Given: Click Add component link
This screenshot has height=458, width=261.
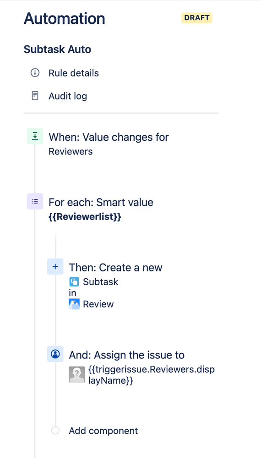Looking at the screenshot, I should coord(103,431).
